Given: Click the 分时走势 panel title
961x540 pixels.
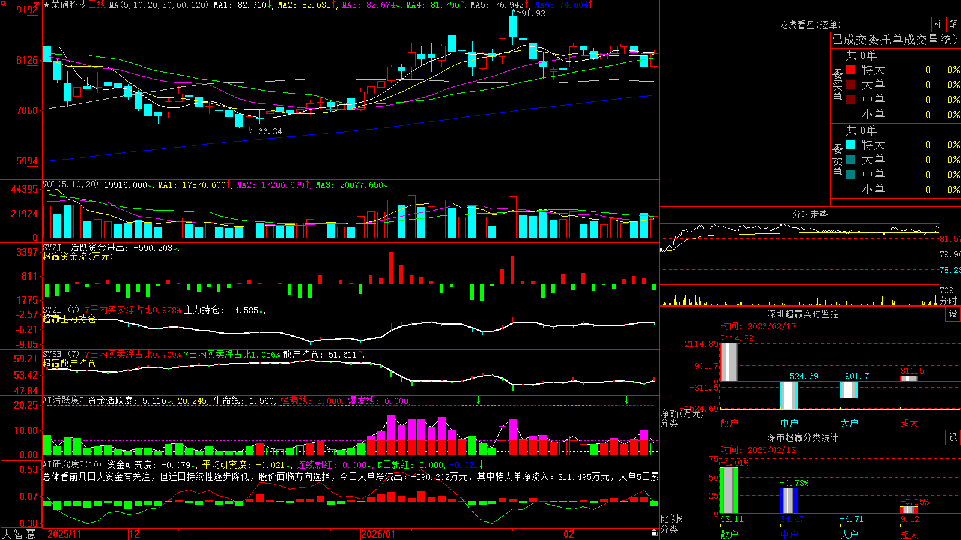Looking at the screenshot, I should click(x=810, y=214).
